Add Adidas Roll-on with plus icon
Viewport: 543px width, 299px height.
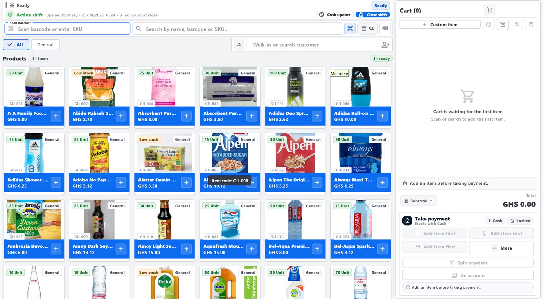(x=382, y=116)
